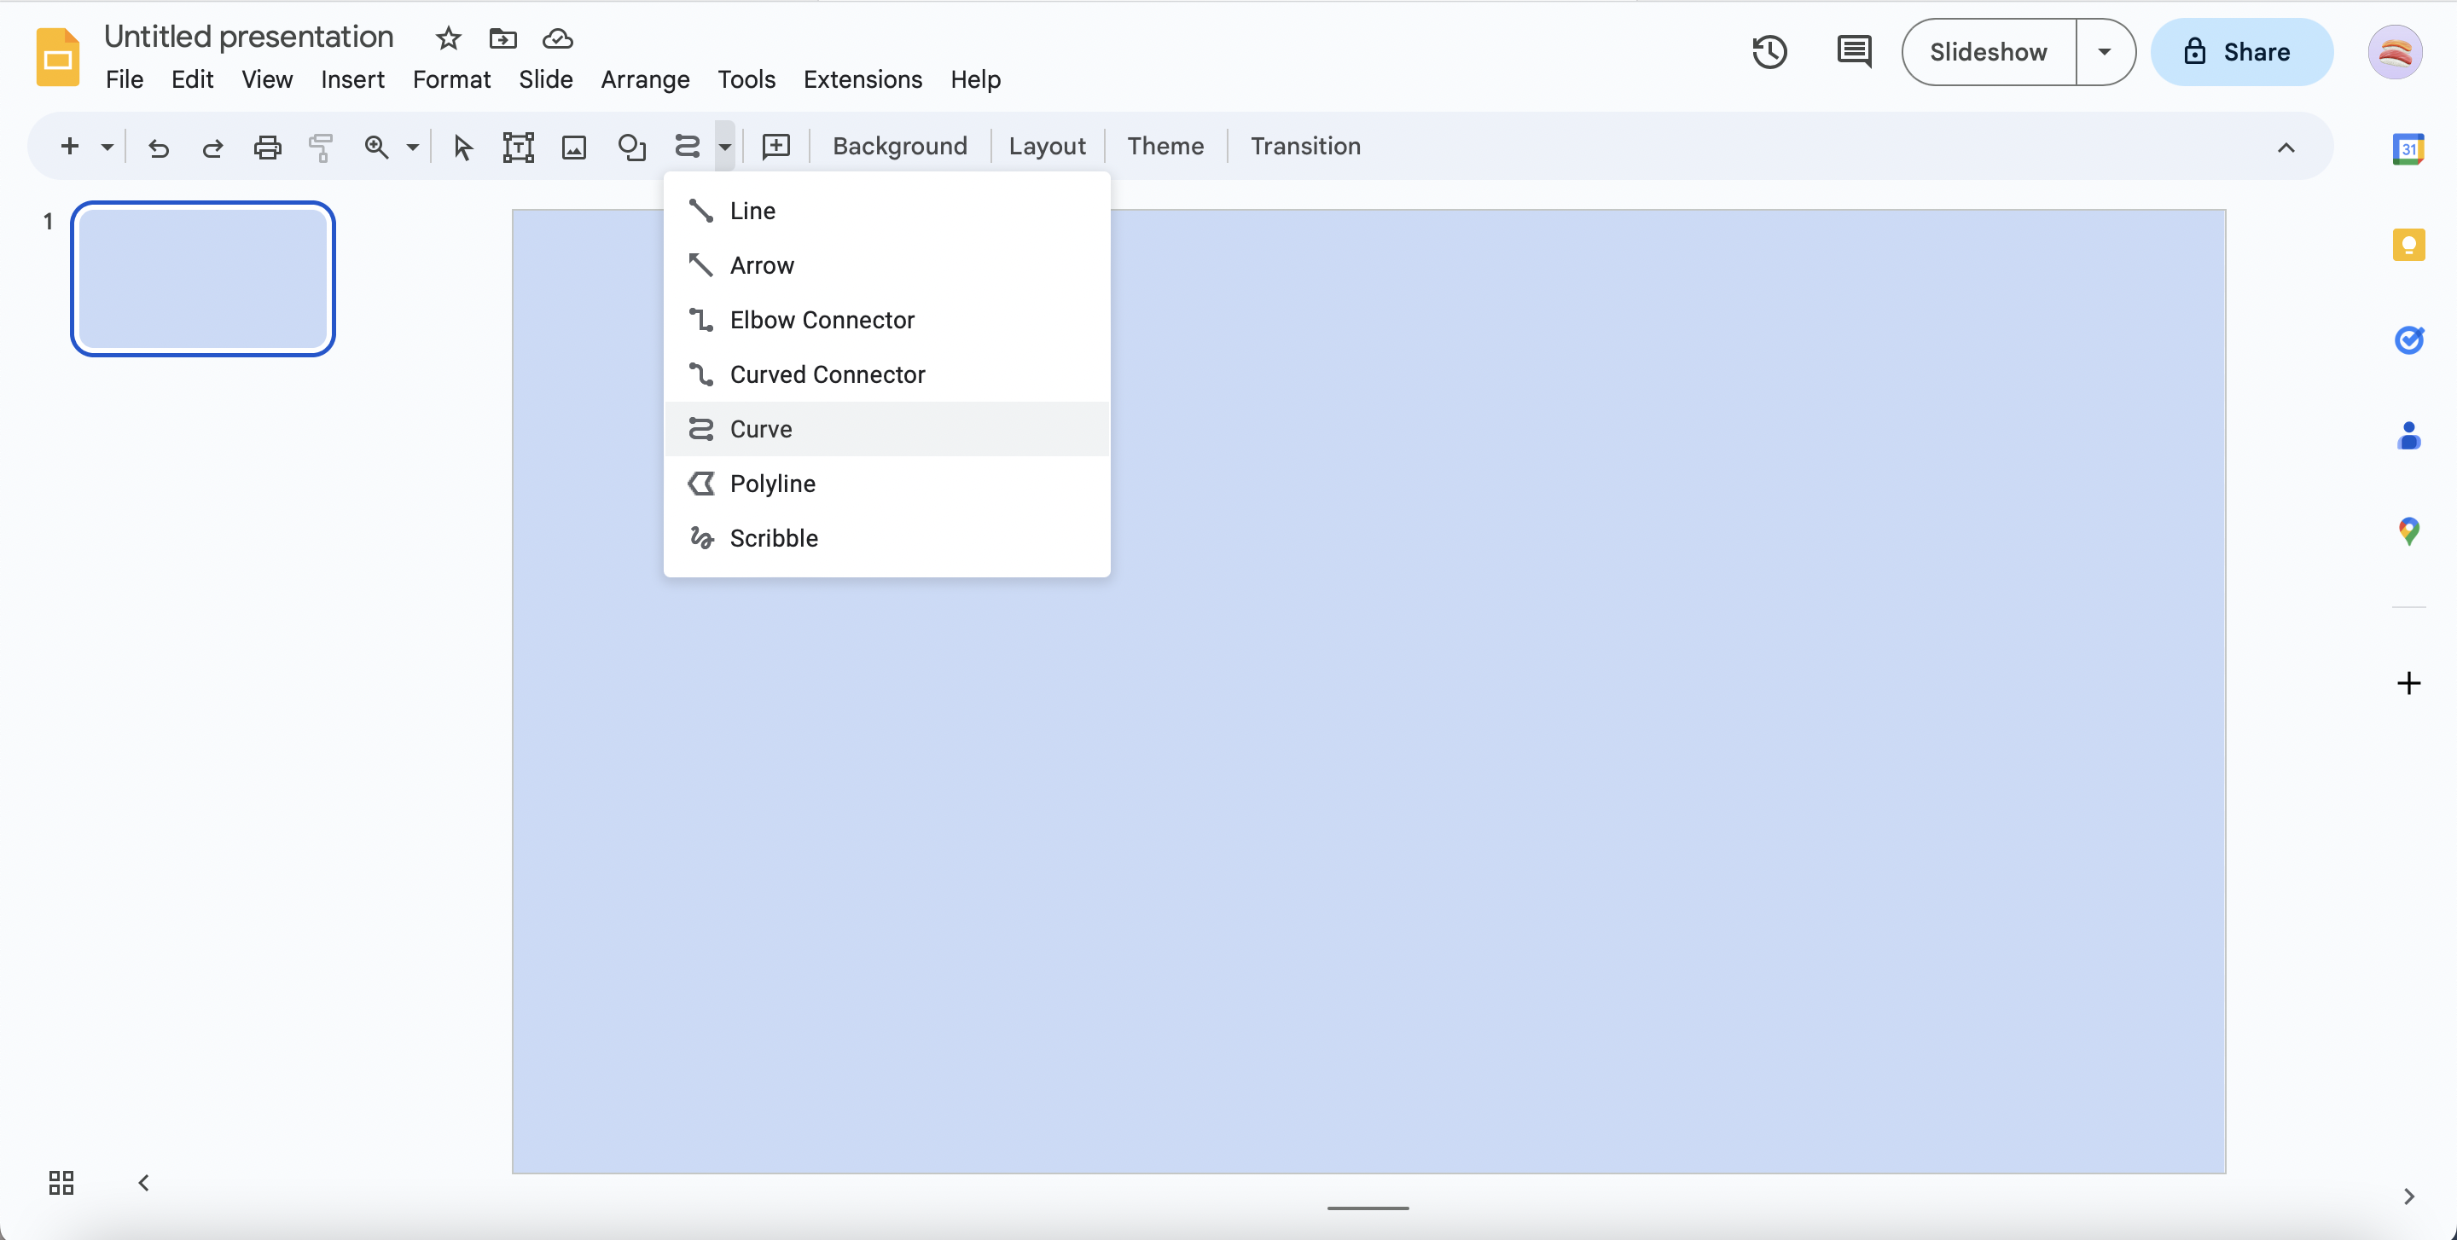The width and height of the screenshot is (2457, 1240).
Task: Click the Share button
Action: coord(2241,51)
